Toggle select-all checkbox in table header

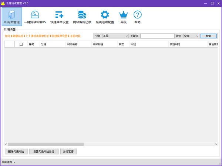[x=21, y=44]
